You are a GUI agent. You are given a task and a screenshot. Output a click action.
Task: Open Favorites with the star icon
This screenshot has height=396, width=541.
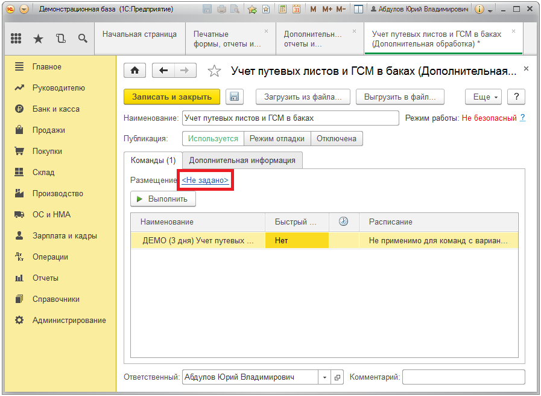[x=38, y=39]
